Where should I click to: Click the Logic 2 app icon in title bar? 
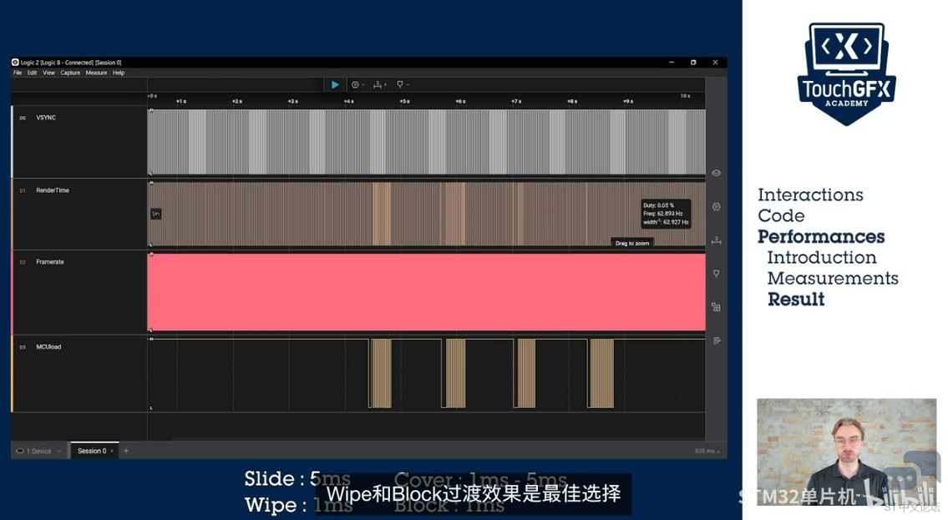click(x=15, y=63)
